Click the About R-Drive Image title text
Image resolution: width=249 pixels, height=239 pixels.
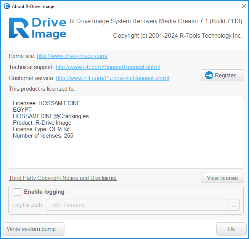click(33, 6)
